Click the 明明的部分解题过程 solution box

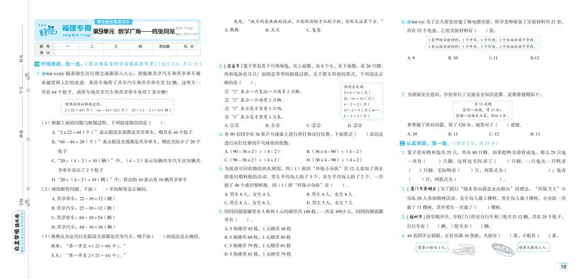[x=117, y=107]
